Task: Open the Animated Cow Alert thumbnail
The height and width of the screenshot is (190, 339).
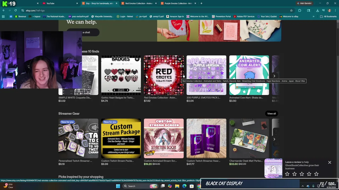Action: click(249, 75)
